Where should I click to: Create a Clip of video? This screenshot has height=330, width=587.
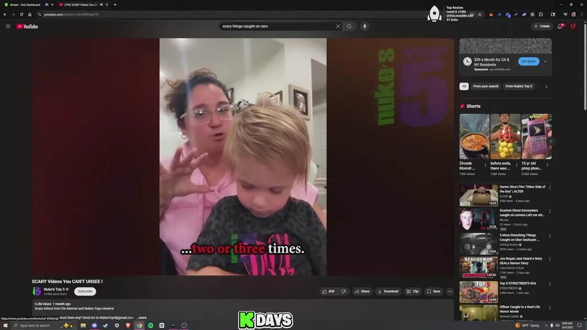(x=412, y=291)
